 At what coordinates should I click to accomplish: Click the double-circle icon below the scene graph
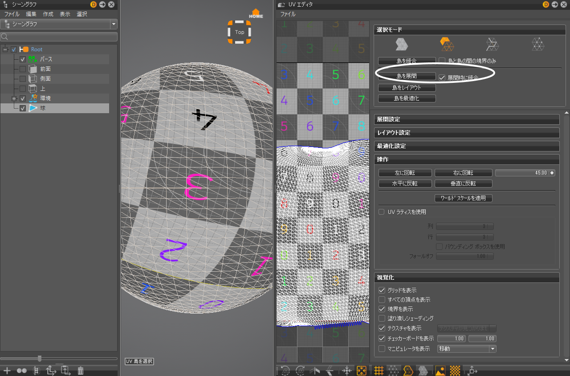(x=22, y=370)
